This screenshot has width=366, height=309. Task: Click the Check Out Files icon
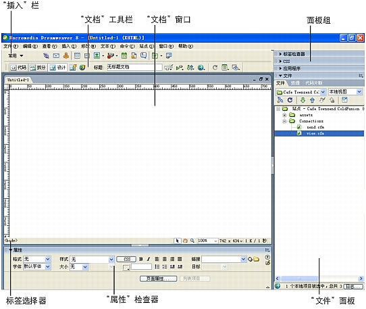coord(322,100)
